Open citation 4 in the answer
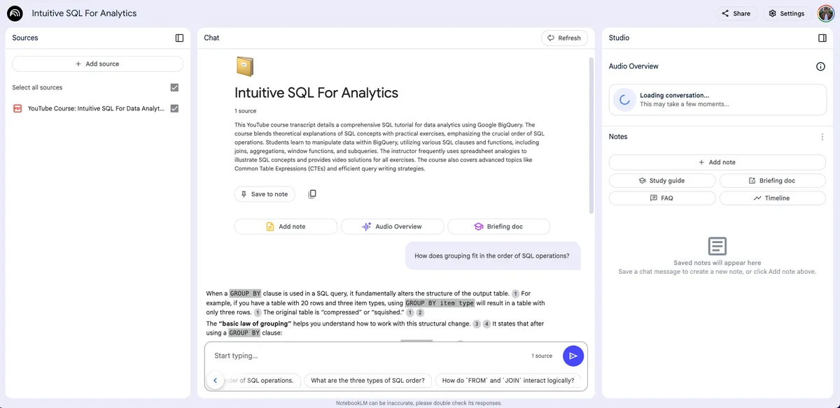The height and width of the screenshot is (408, 840). (486, 323)
